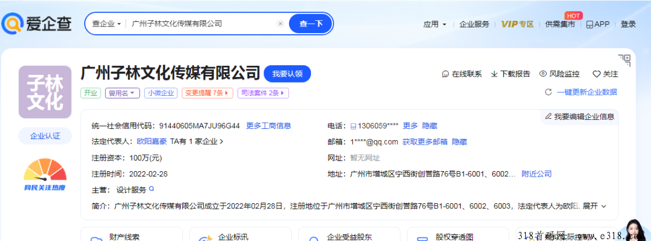The image size is (651, 241).
Task: Click the credit code 91440605MA7JU96G44
Action: click(x=200, y=126)
